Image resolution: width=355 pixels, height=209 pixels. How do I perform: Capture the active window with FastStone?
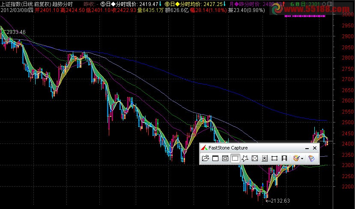(x=215, y=158)
